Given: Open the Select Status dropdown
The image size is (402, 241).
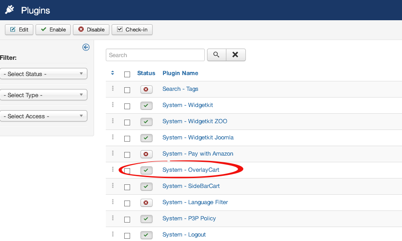Looking at the screenshot, I should pos(43,74).
